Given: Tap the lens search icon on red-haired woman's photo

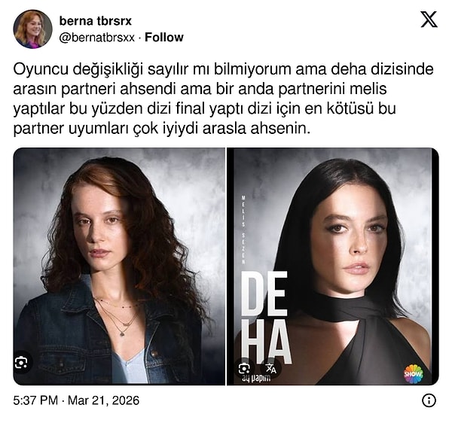Looking at the screenshot, I should pos(21,362).
